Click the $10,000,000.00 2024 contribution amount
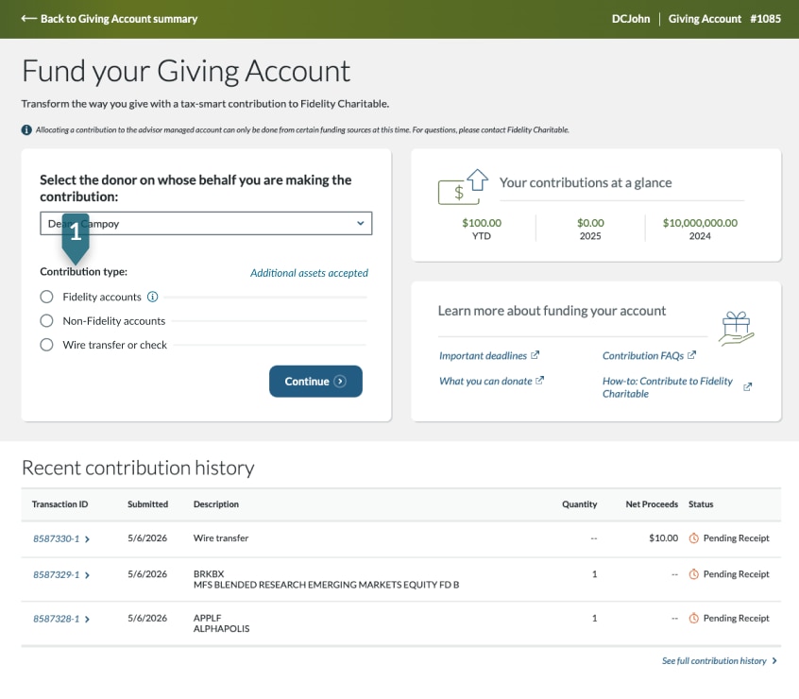Viewport: 799px width, 699px height. tap(700, 223)
